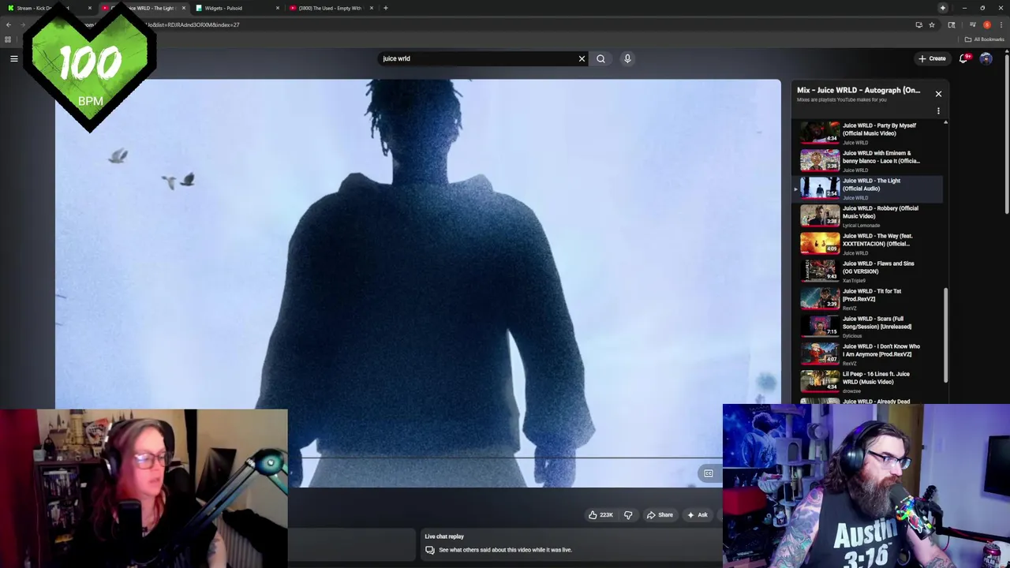Open the account avatar menu
Viewport: 1010px width, 568px height.
[x=986, y=58]
